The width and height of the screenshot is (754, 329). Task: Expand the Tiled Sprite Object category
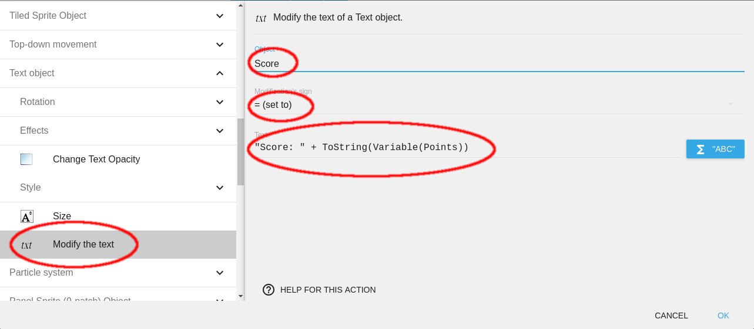click(x=219, y=16)
